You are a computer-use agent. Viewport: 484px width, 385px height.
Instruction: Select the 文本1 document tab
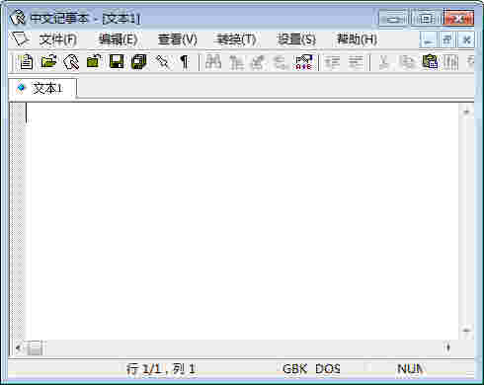point(42,88)
